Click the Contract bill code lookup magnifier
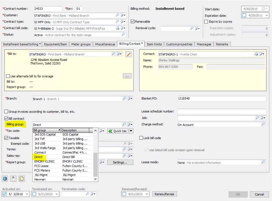272x201 pixels. (117, 28)
